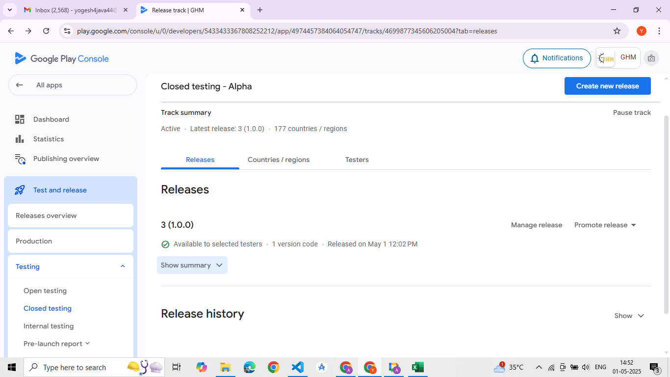
Task: Click the GHM app icon in header
Action: point(606,58)
